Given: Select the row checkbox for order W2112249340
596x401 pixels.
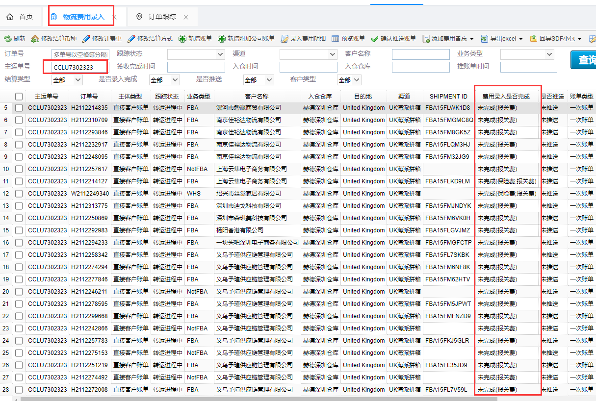Looking at the screenshot, I should (x=19, y=194).
